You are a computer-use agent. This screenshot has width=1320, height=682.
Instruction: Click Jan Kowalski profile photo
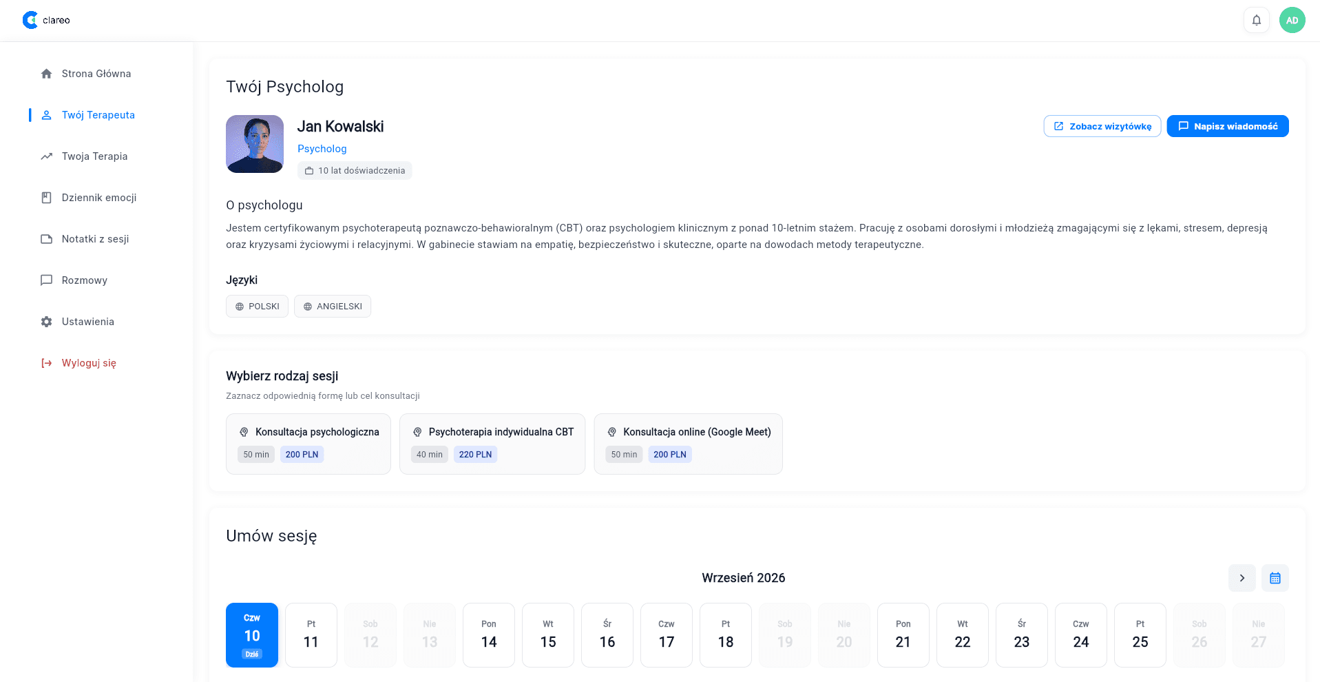click(255, 144)
